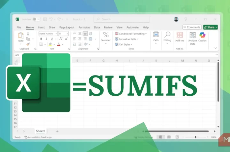The image size is (230, 152).
Task: Toggle Bold formatting
Action: [x=41, y=39]
